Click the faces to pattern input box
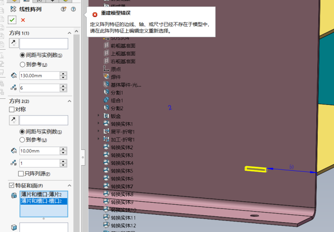The height and width of the screenshot is (232, 334). pos(44,227)
